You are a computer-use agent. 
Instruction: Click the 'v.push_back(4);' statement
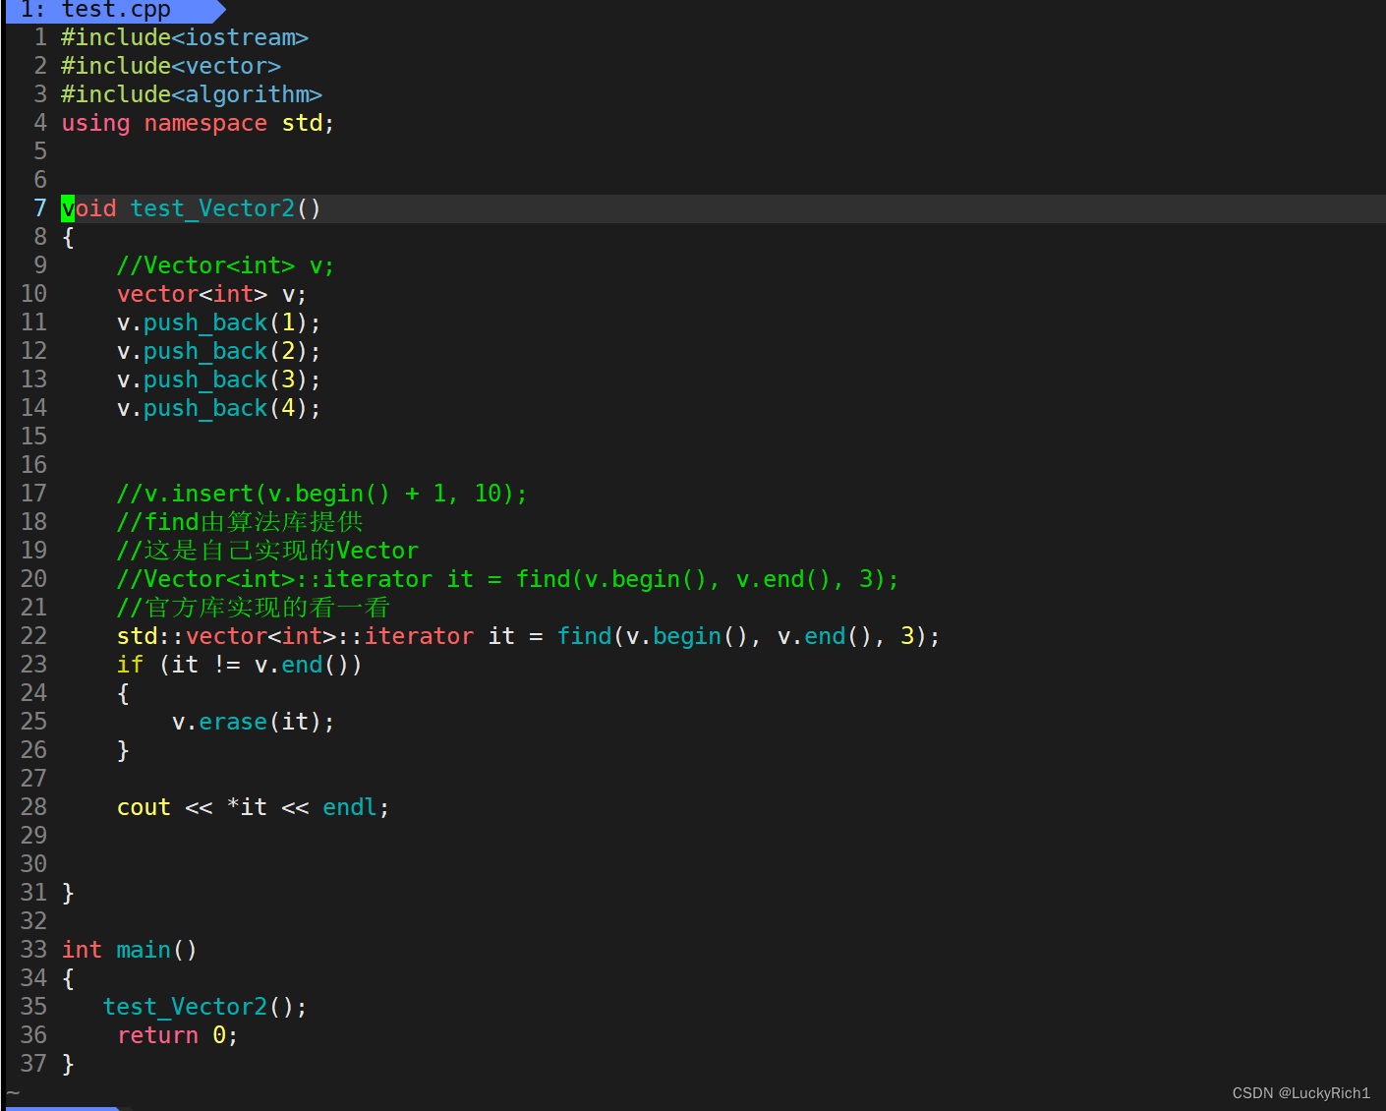coord(218,408)
